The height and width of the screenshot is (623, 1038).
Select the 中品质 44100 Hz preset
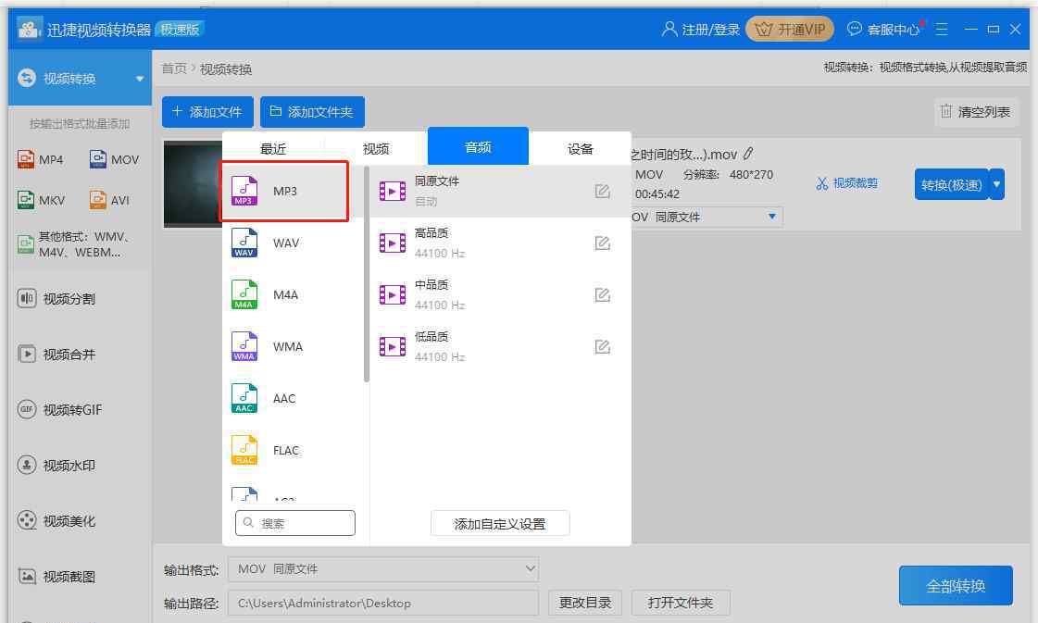point(500,294)
